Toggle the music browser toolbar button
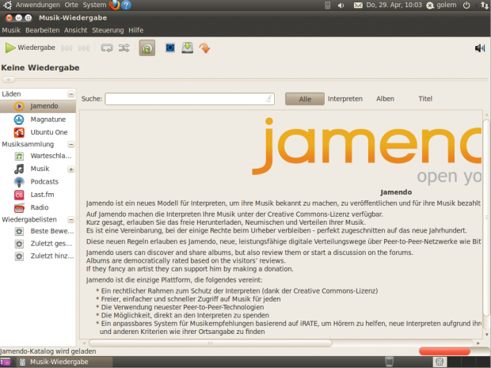This screenshot has height=368, width=491. coord(147,48)
